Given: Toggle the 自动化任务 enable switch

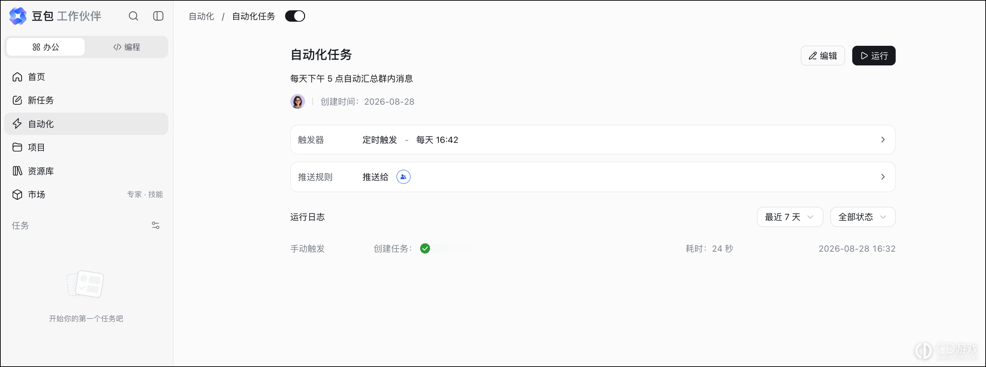Looking at the screenshot, I should 295,16.
